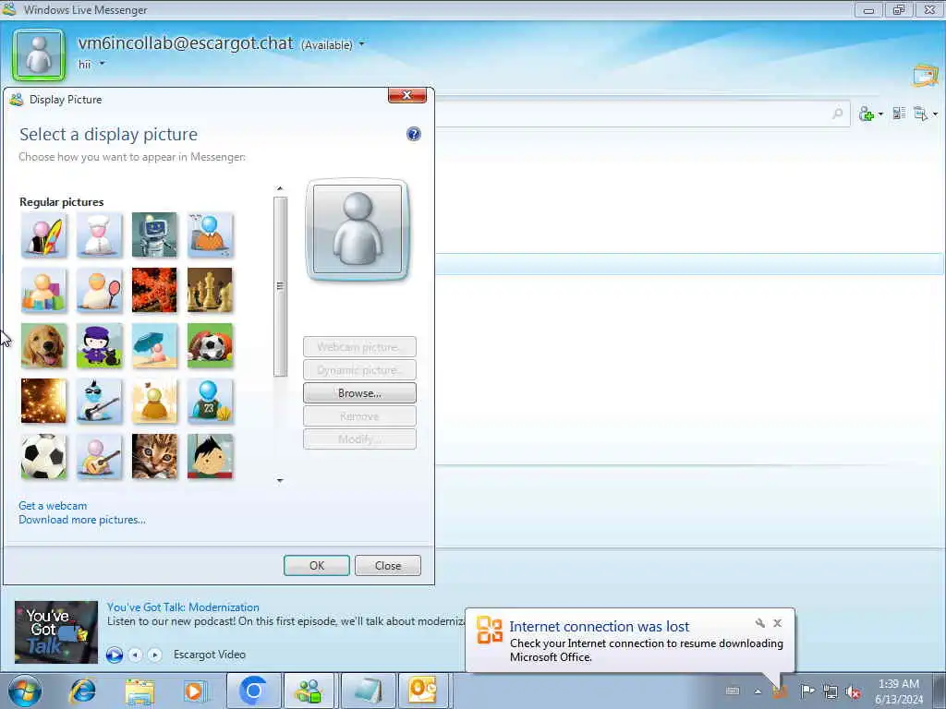Open Windows Explorer folder on taskbar

[x=140, y=691]
